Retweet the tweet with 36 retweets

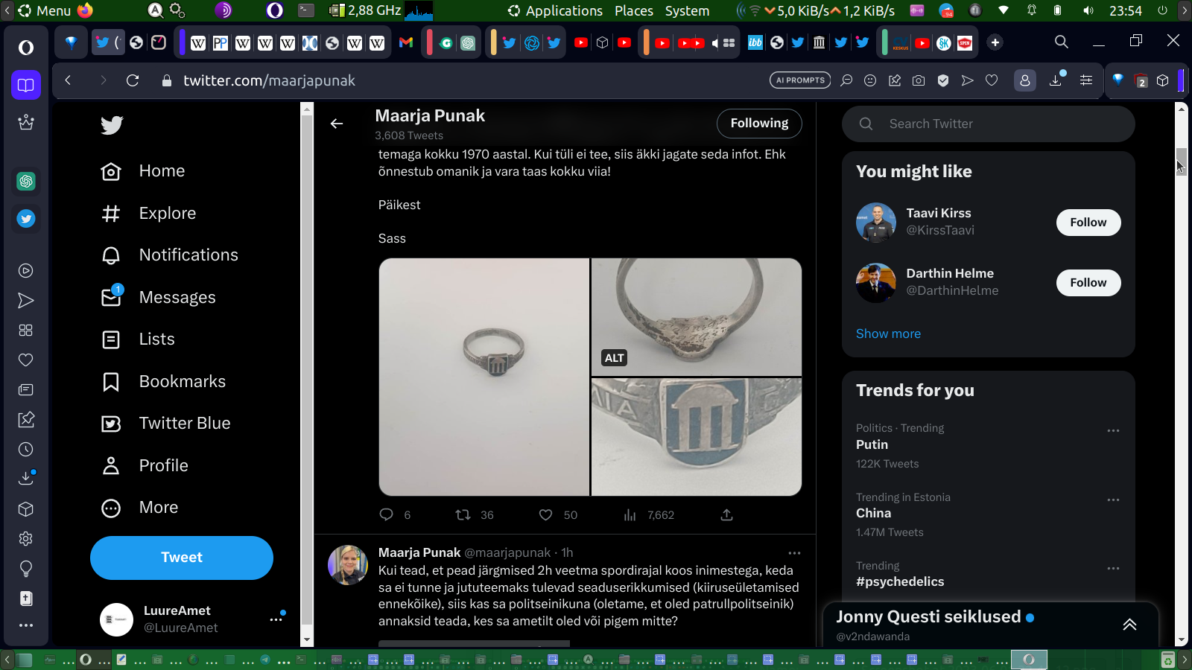pyautogui.click(x=463, y=514)
